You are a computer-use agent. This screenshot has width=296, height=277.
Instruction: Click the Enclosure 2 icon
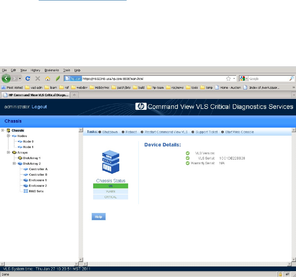[x=26, y=186]
